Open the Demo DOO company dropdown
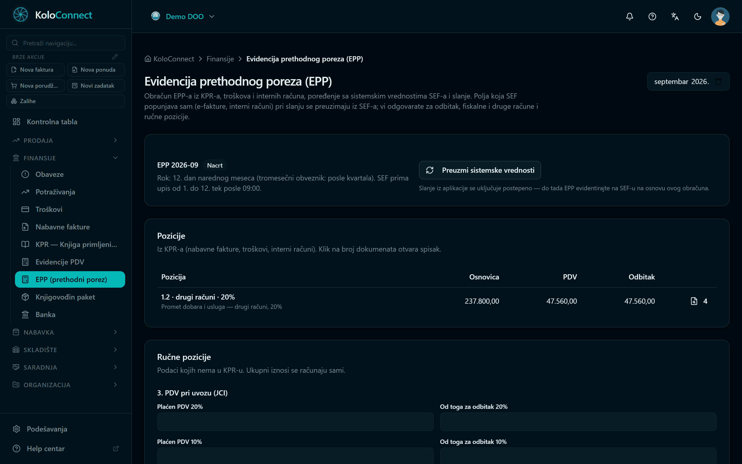 coord(183,16)
